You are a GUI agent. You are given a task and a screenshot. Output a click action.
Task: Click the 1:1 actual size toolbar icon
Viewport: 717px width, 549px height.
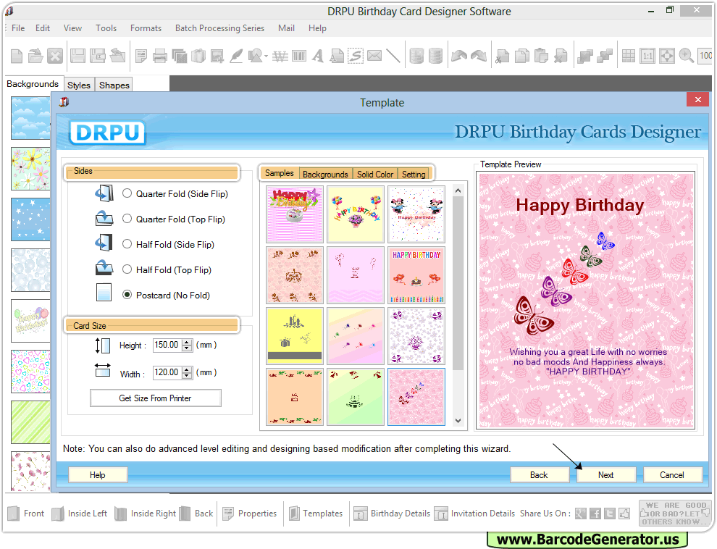(x=647, y=56)
